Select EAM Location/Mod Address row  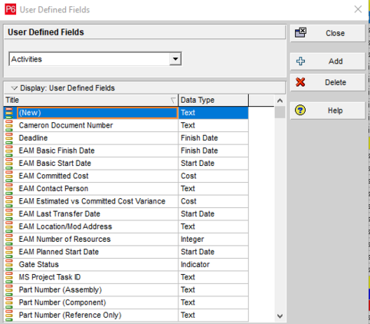click(126, 226)
